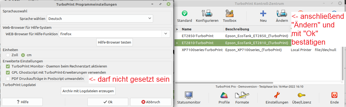Add a new printer with Neu
Screen dimensions: 346x107
(263, 16)
